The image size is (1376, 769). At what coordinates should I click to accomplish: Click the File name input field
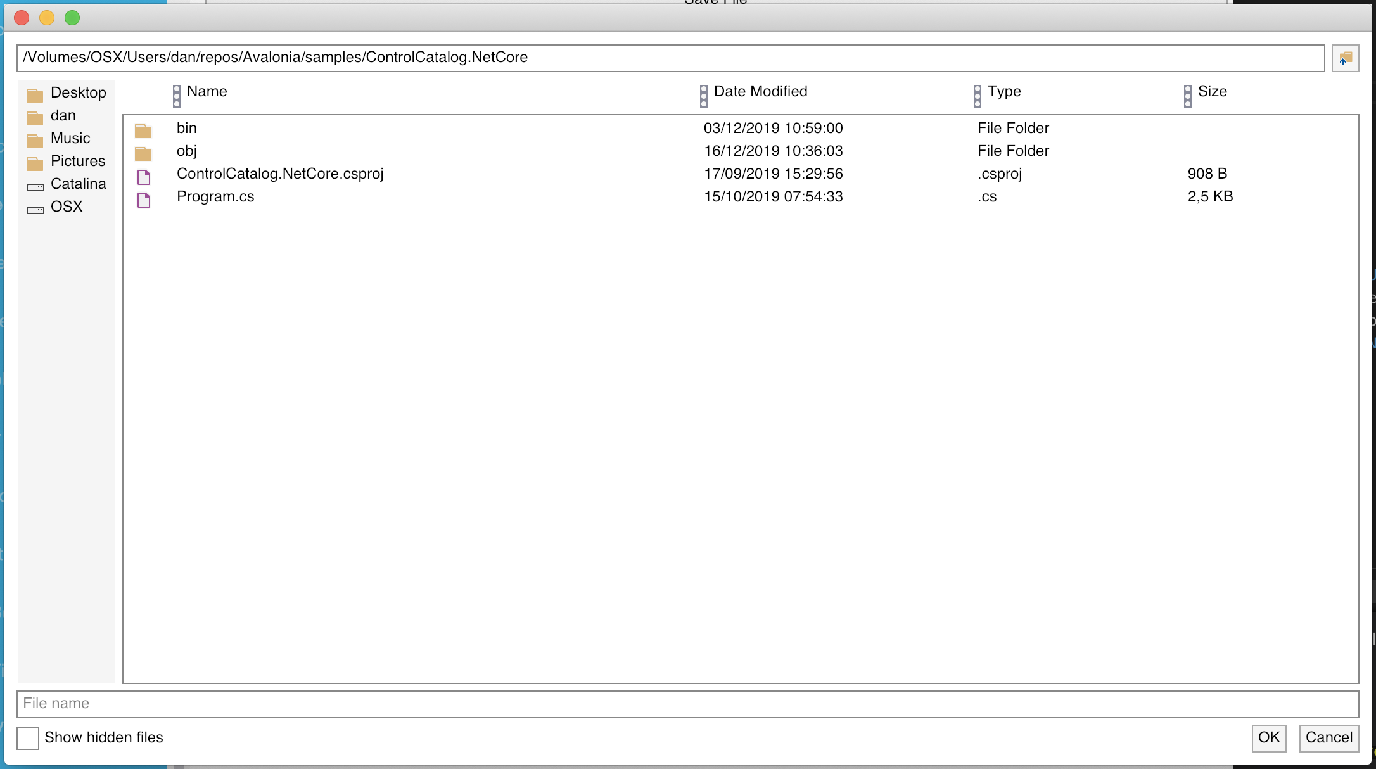(x=687, y=704)
